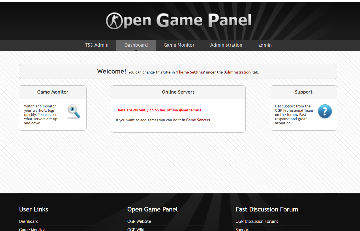The height and width of the screenshot is (231, 360).
Task: Click the Support panel heading
Action: 303,92
